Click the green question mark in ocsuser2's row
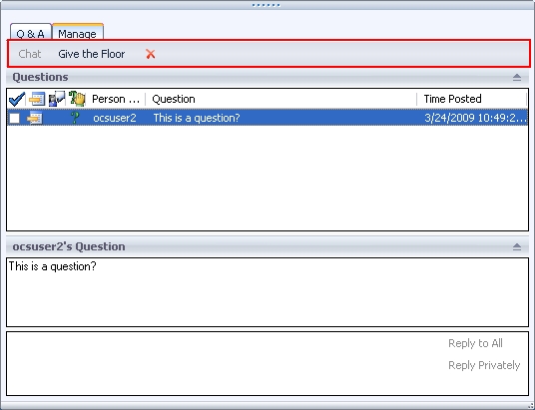Screen dimensions: 535x410 tap(75, 118)
